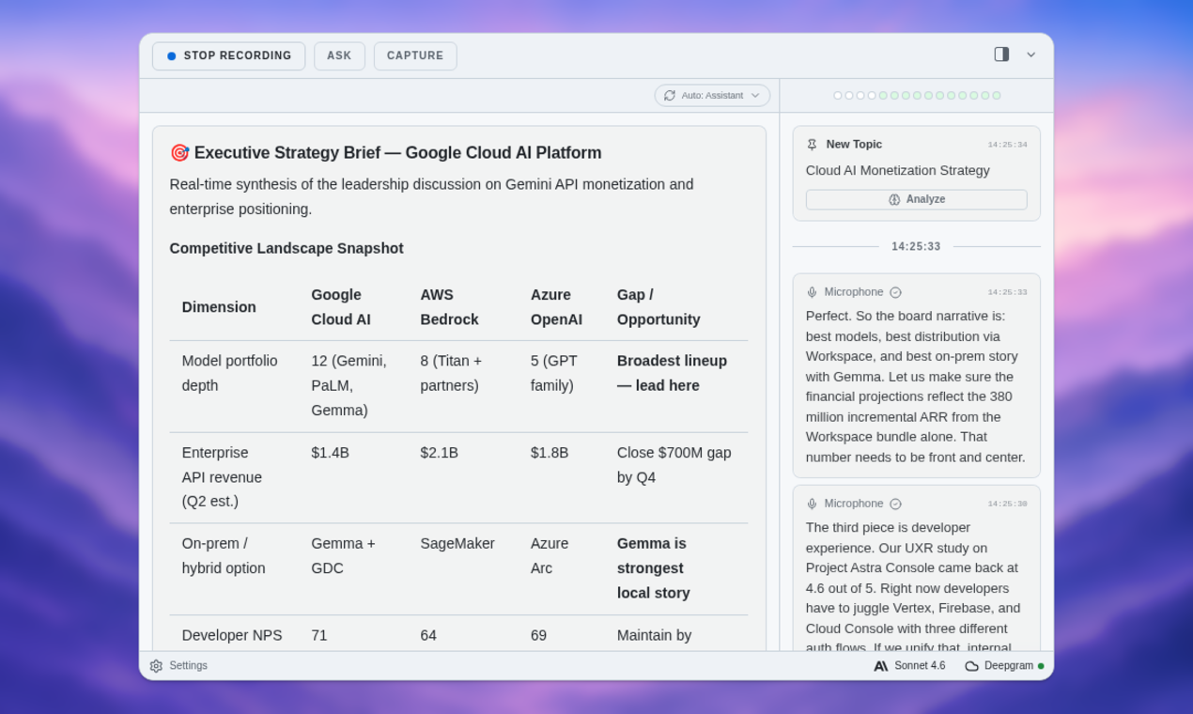Click microphone icon on the 14:25:33 transcript
This screenshot has height=714, width=1193.
coord(812,292)
